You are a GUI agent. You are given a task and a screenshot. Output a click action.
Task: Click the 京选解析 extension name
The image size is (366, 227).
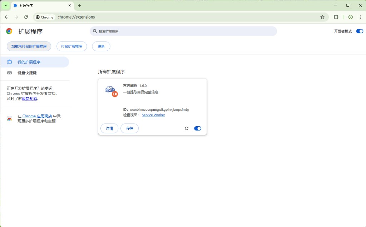[130, 86]
